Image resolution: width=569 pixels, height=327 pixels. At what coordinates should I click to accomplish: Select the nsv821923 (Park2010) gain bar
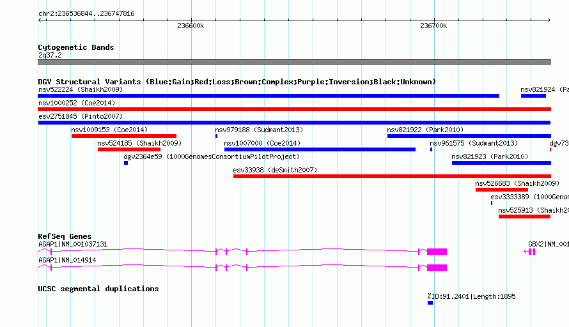pos(501,163)
